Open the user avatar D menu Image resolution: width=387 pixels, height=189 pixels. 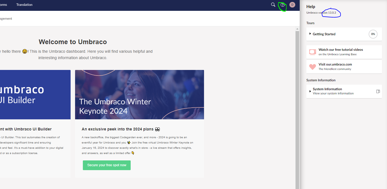pos(292,5)
